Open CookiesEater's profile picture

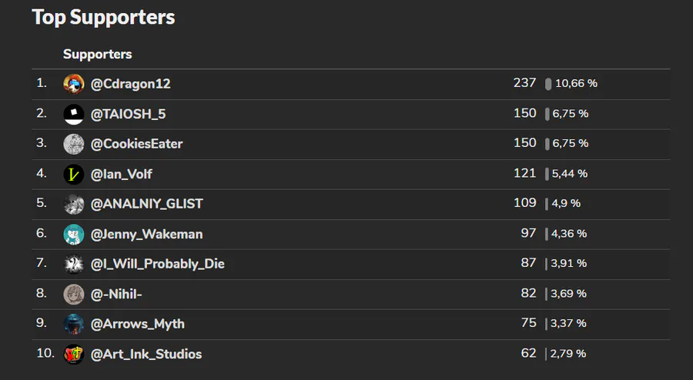(x=73, y=144)
